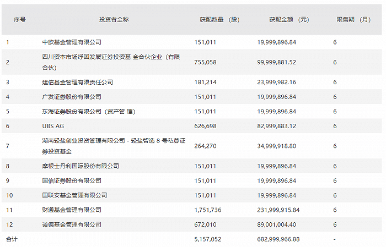This screenshot has width=386, height=247.
Task: Select 东海证券股份有限公司（资产管理） cell
Action: point(89,112)
